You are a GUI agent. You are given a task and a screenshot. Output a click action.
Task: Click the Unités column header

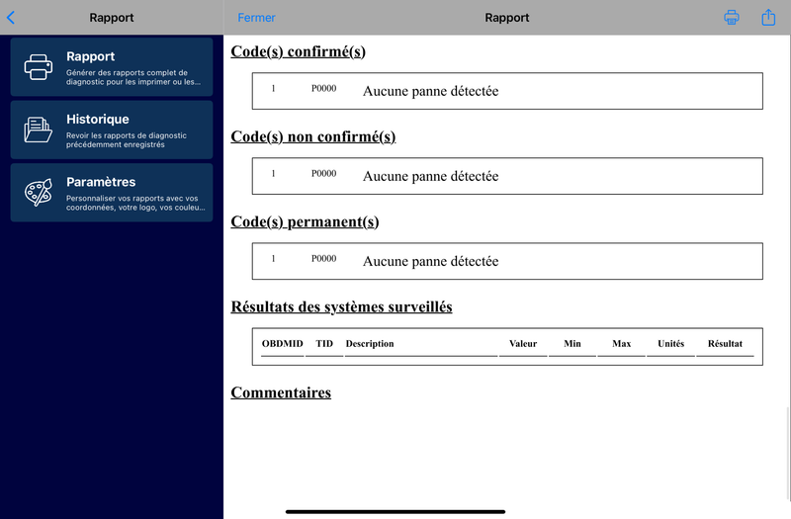pyautogui.click(x=671, y=343)
